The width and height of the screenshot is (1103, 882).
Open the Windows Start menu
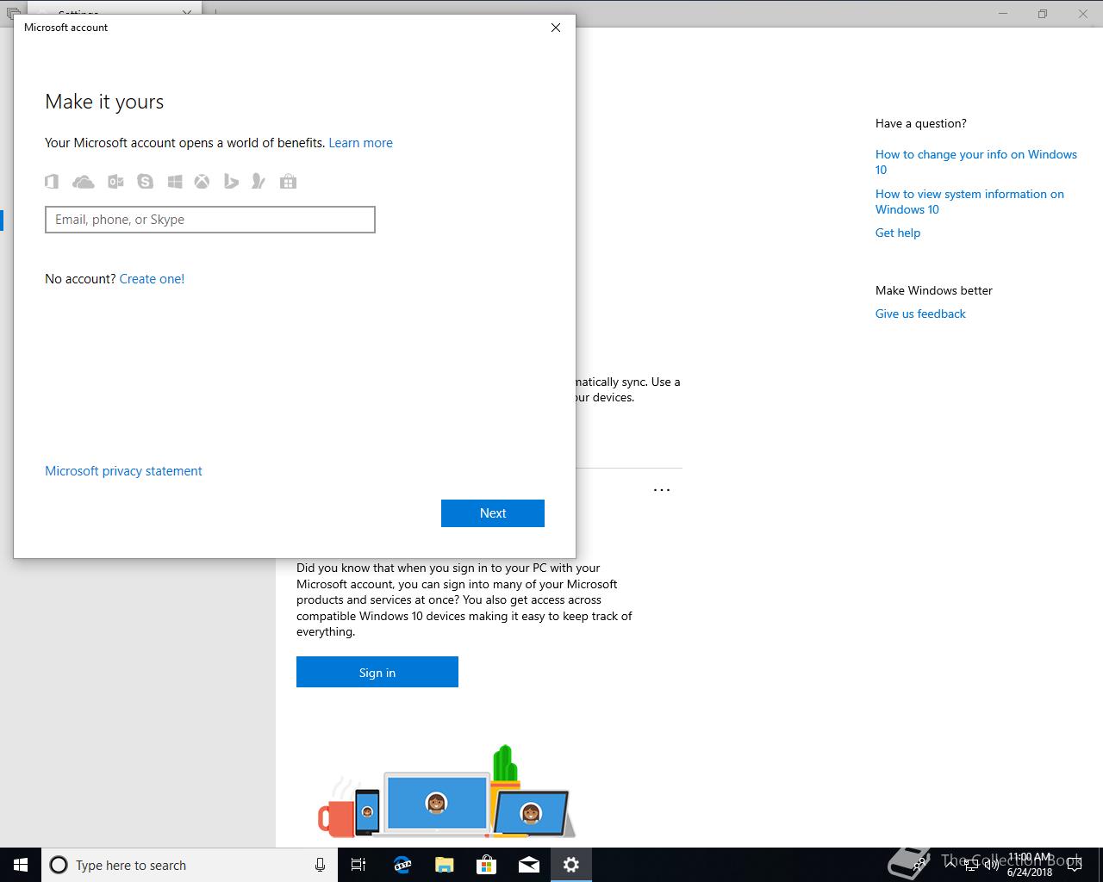(x=21, y=865)
